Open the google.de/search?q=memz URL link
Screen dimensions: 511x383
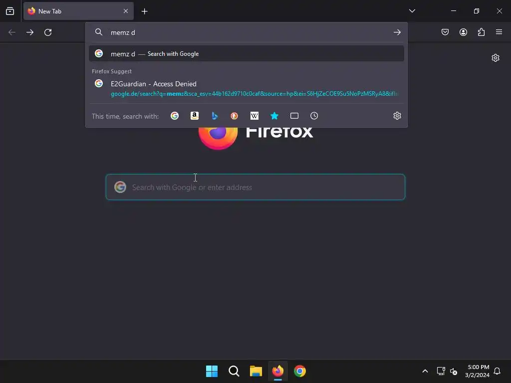[x=254, y=94]
